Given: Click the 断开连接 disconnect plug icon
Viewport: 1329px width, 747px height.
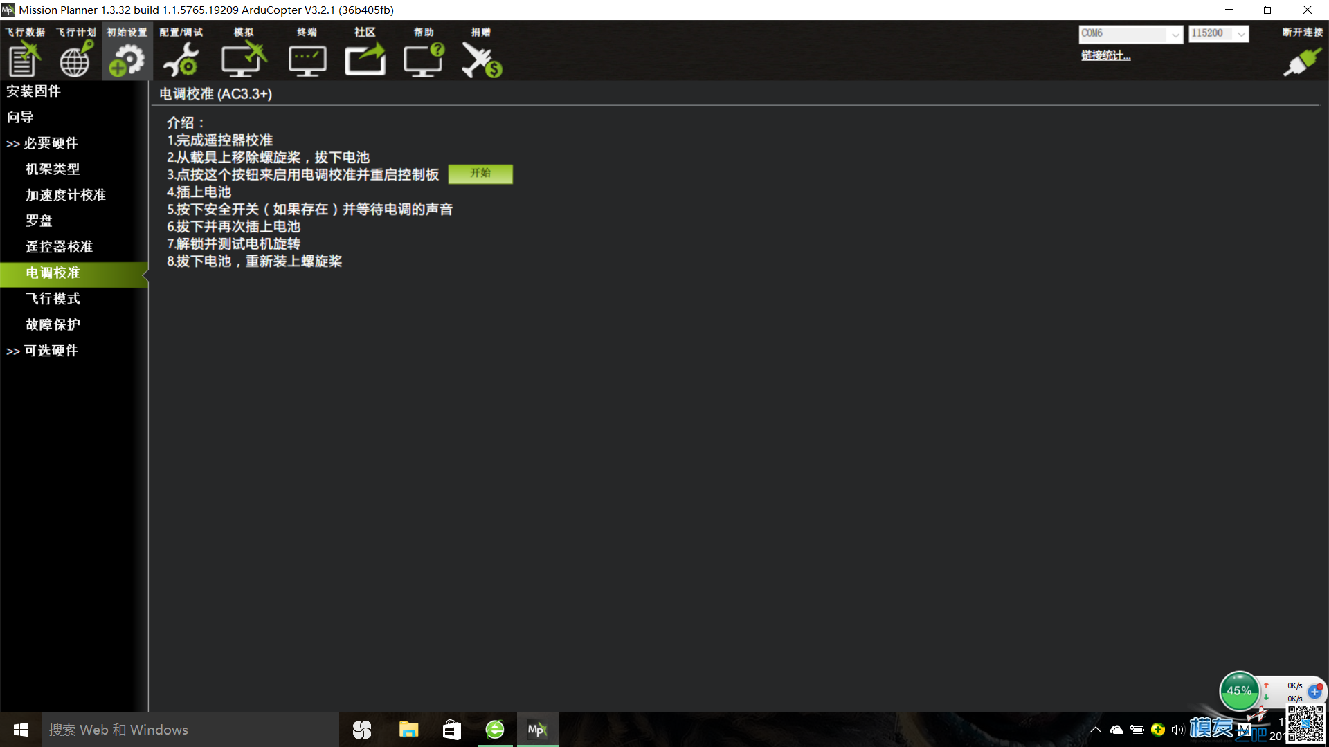Looking at the screenshot, I should 1302,61.
